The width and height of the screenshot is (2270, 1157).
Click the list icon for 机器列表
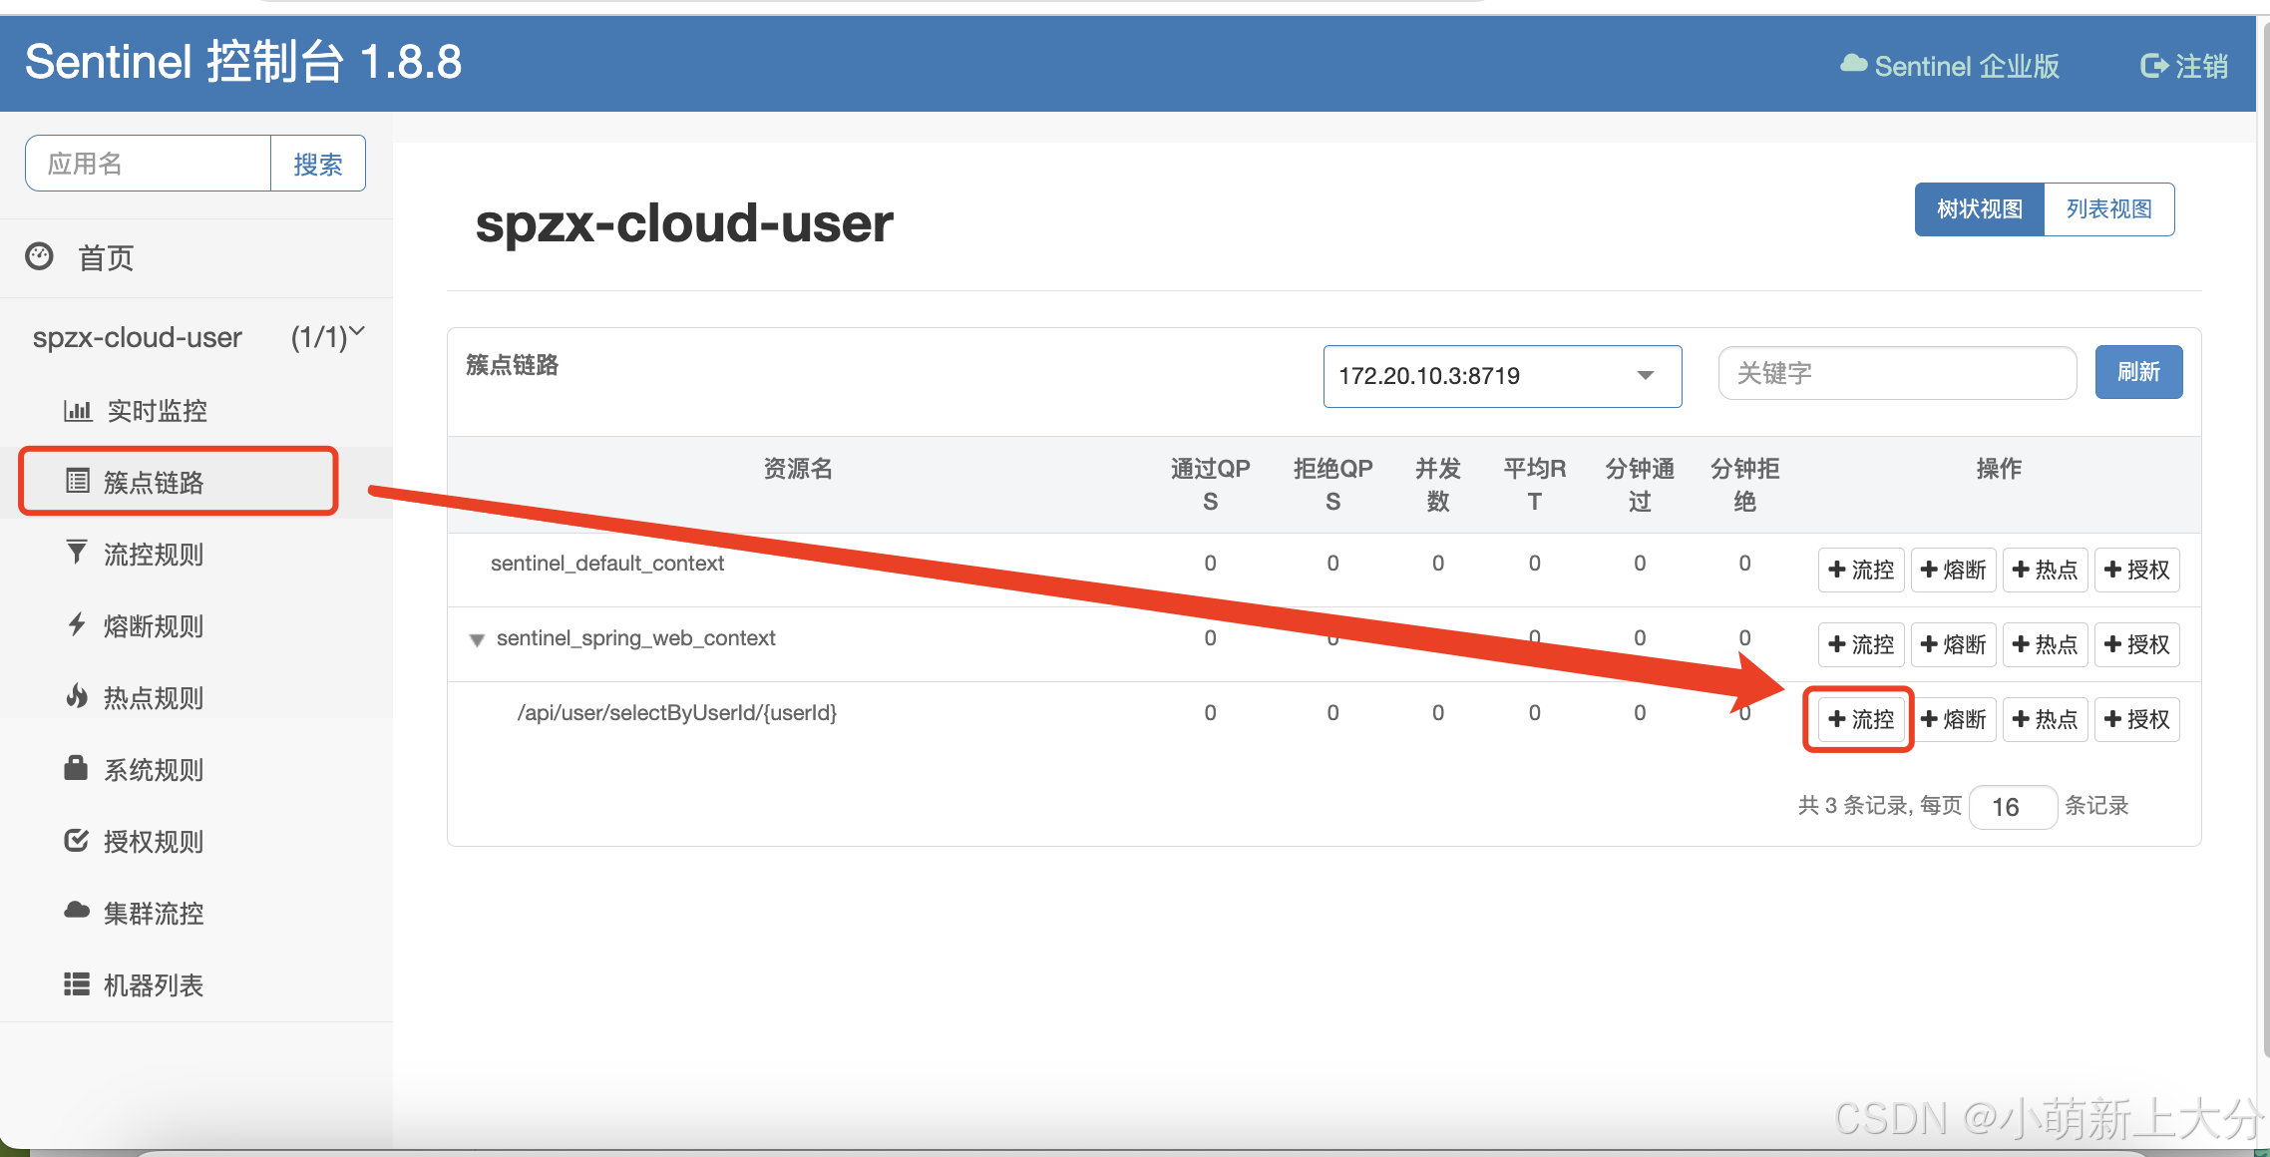tap(76, 984)
